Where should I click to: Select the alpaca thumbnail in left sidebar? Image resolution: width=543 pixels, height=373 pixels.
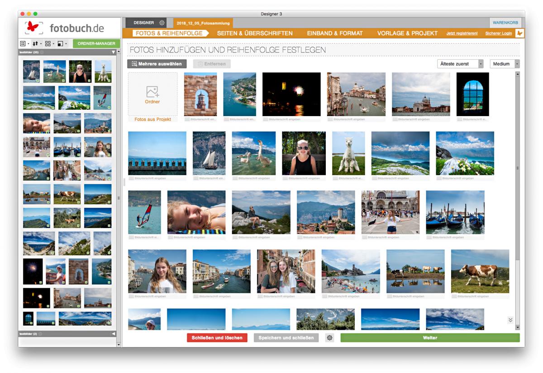[103, 71]
